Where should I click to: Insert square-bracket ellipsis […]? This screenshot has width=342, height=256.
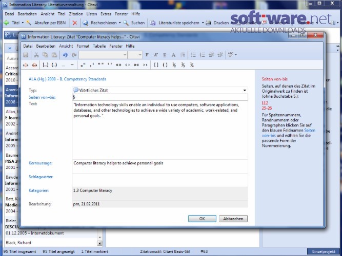click(x=45, y=65)
